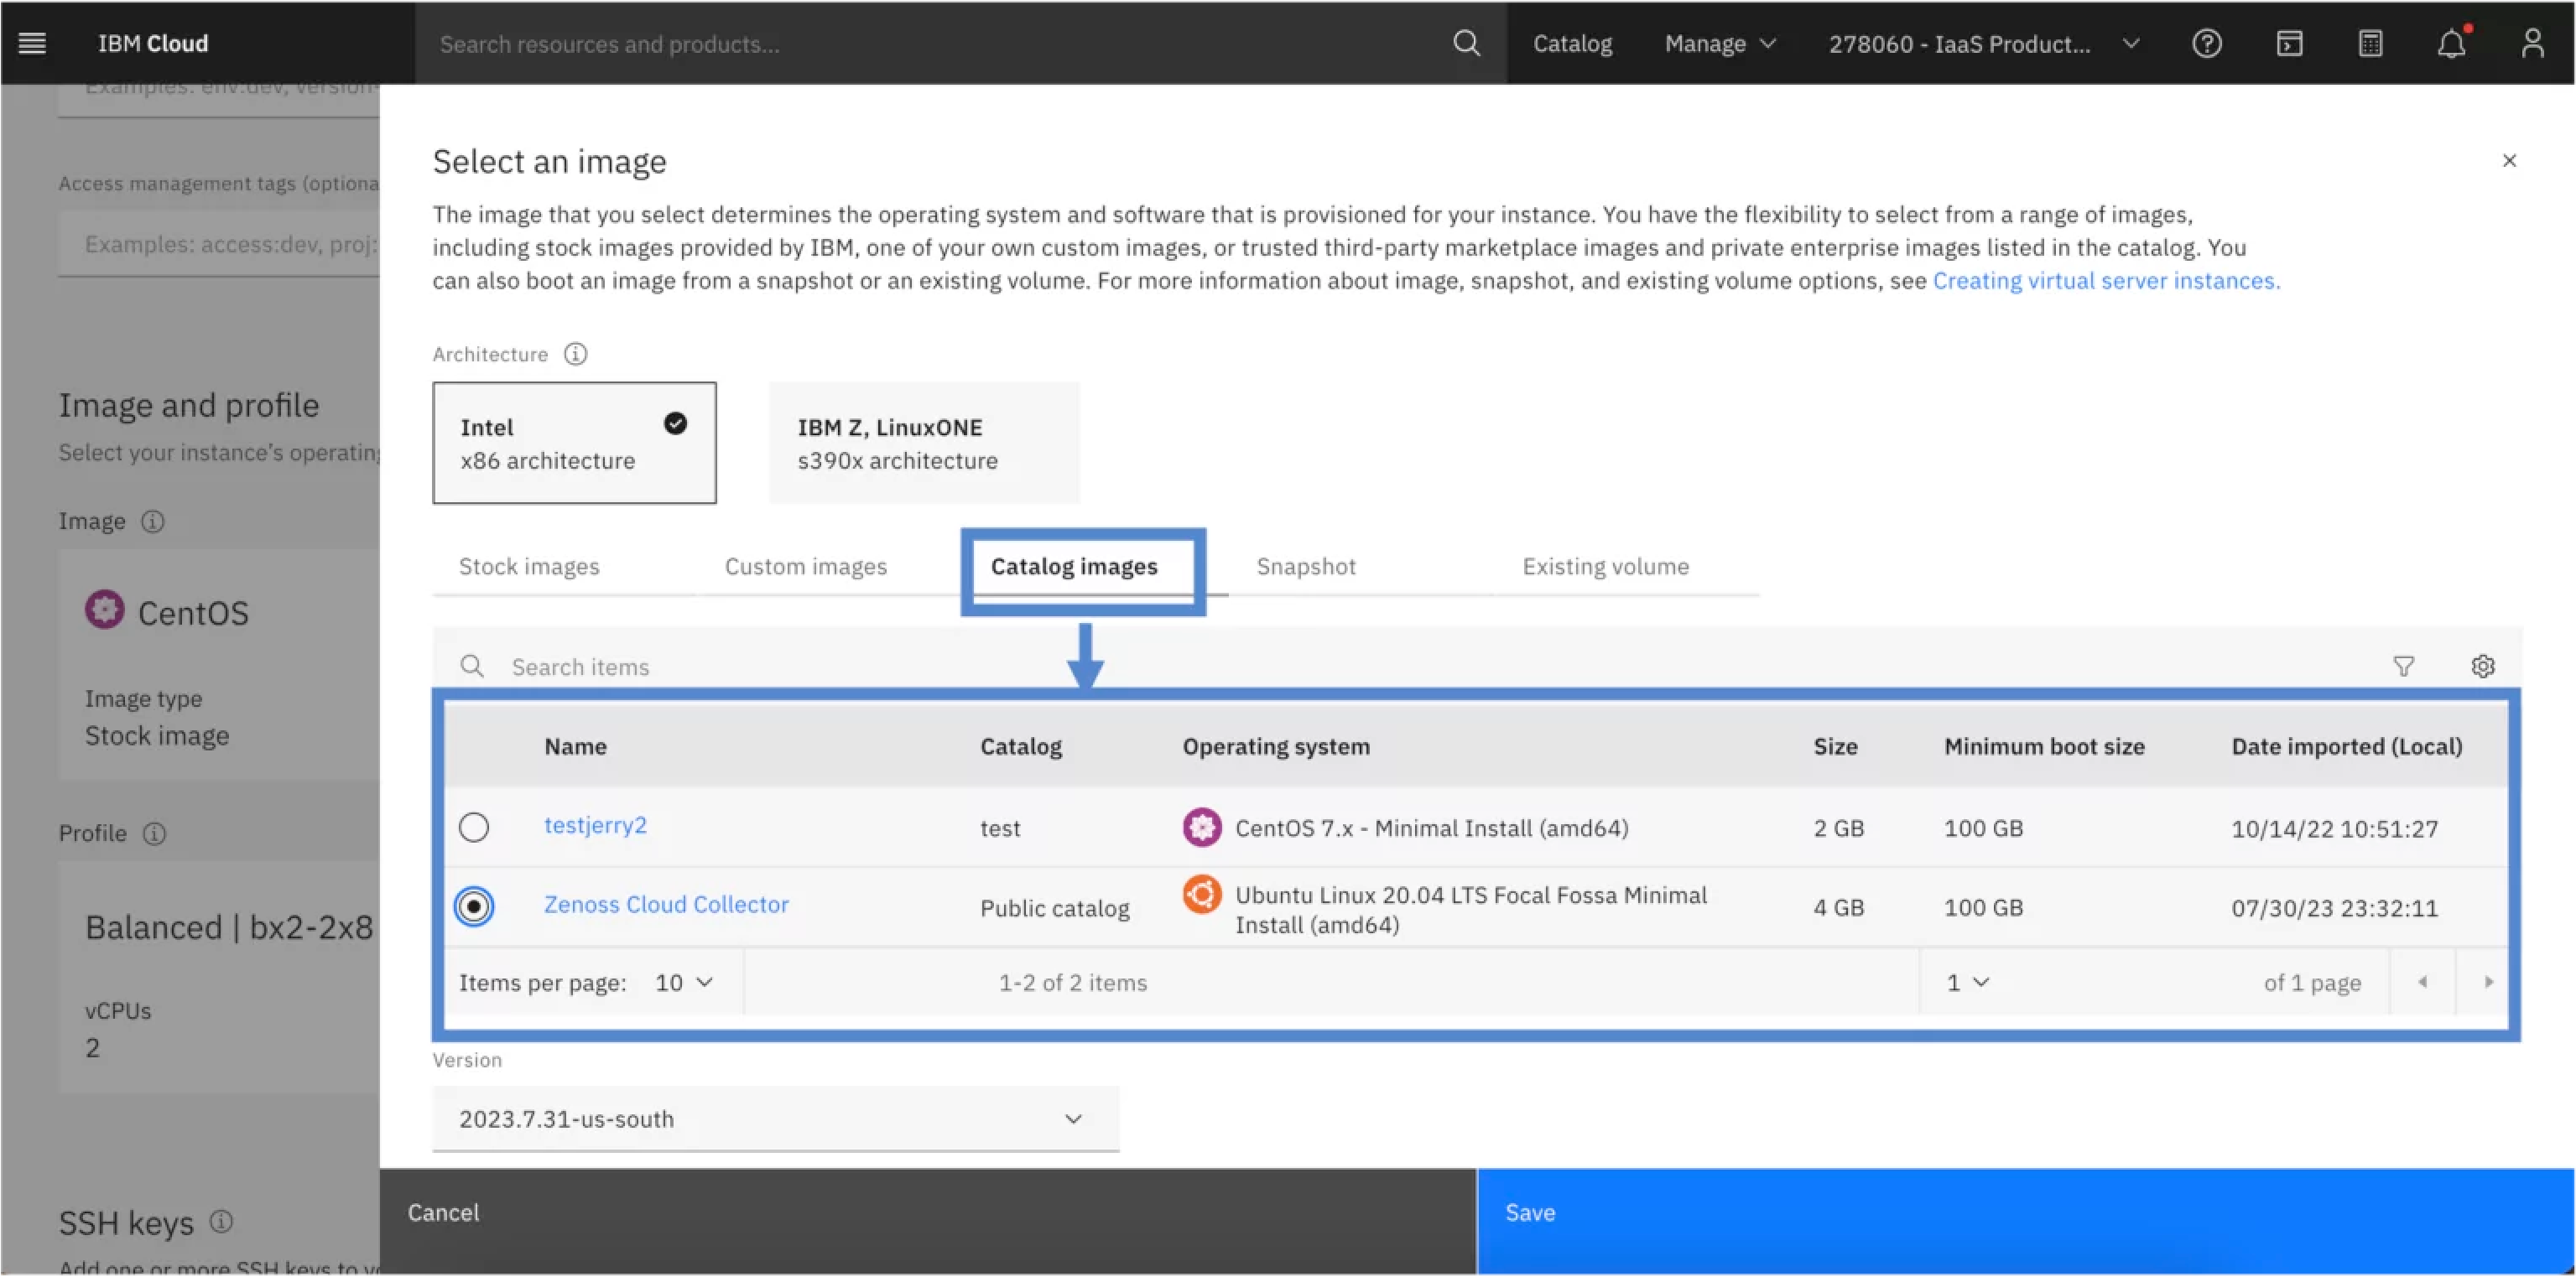Click the Catalog column header
The width and height of the screenshot is (2576, 1277).
[x=1020, y=745]
